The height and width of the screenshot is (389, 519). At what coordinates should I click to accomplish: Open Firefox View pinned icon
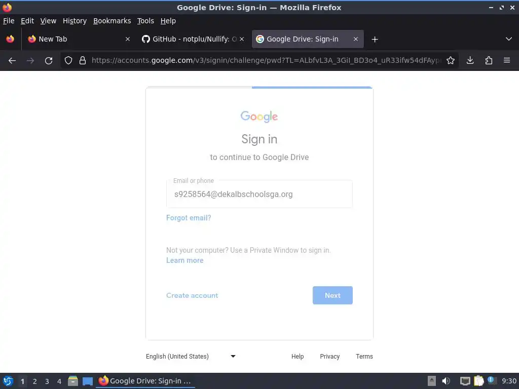[10, 39]
